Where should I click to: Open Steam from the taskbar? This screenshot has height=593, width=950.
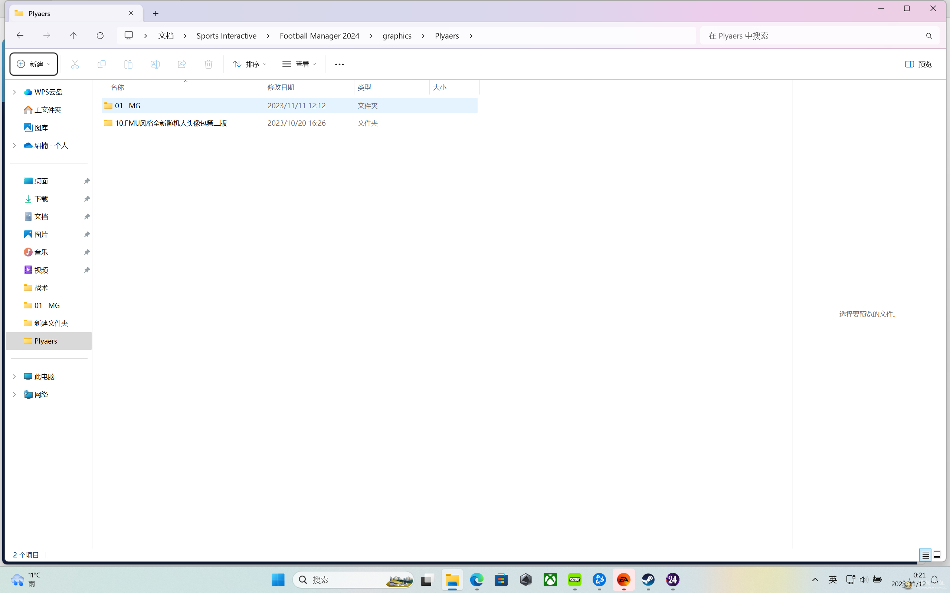[648, 579]
